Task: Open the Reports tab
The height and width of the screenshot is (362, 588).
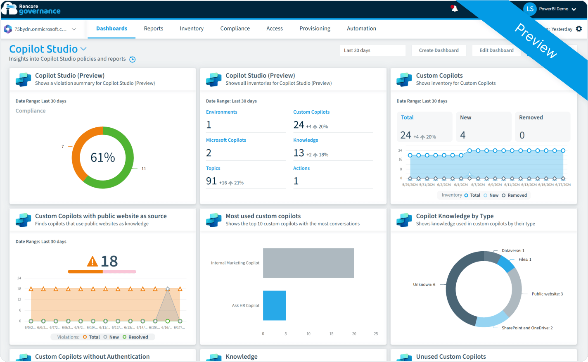Action: (154, 29)
